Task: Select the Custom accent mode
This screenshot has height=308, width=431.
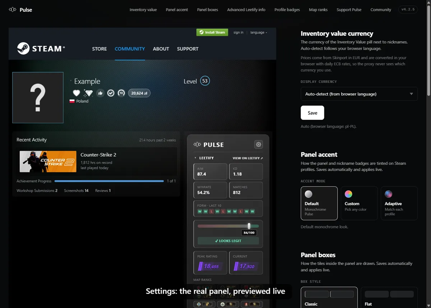Action: click(x=359, y=203)
